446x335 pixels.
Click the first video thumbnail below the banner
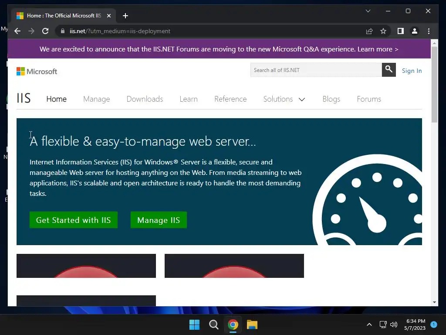pyautogui.click(x=86, y=266)
